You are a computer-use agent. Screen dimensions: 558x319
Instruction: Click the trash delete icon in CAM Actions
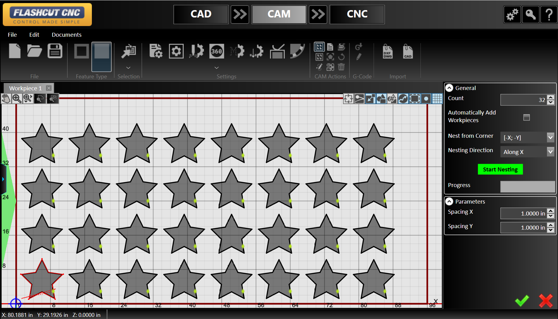(341, 67)
